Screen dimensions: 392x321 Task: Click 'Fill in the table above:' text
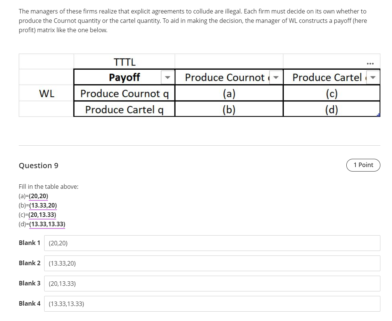tap(49, 187)
